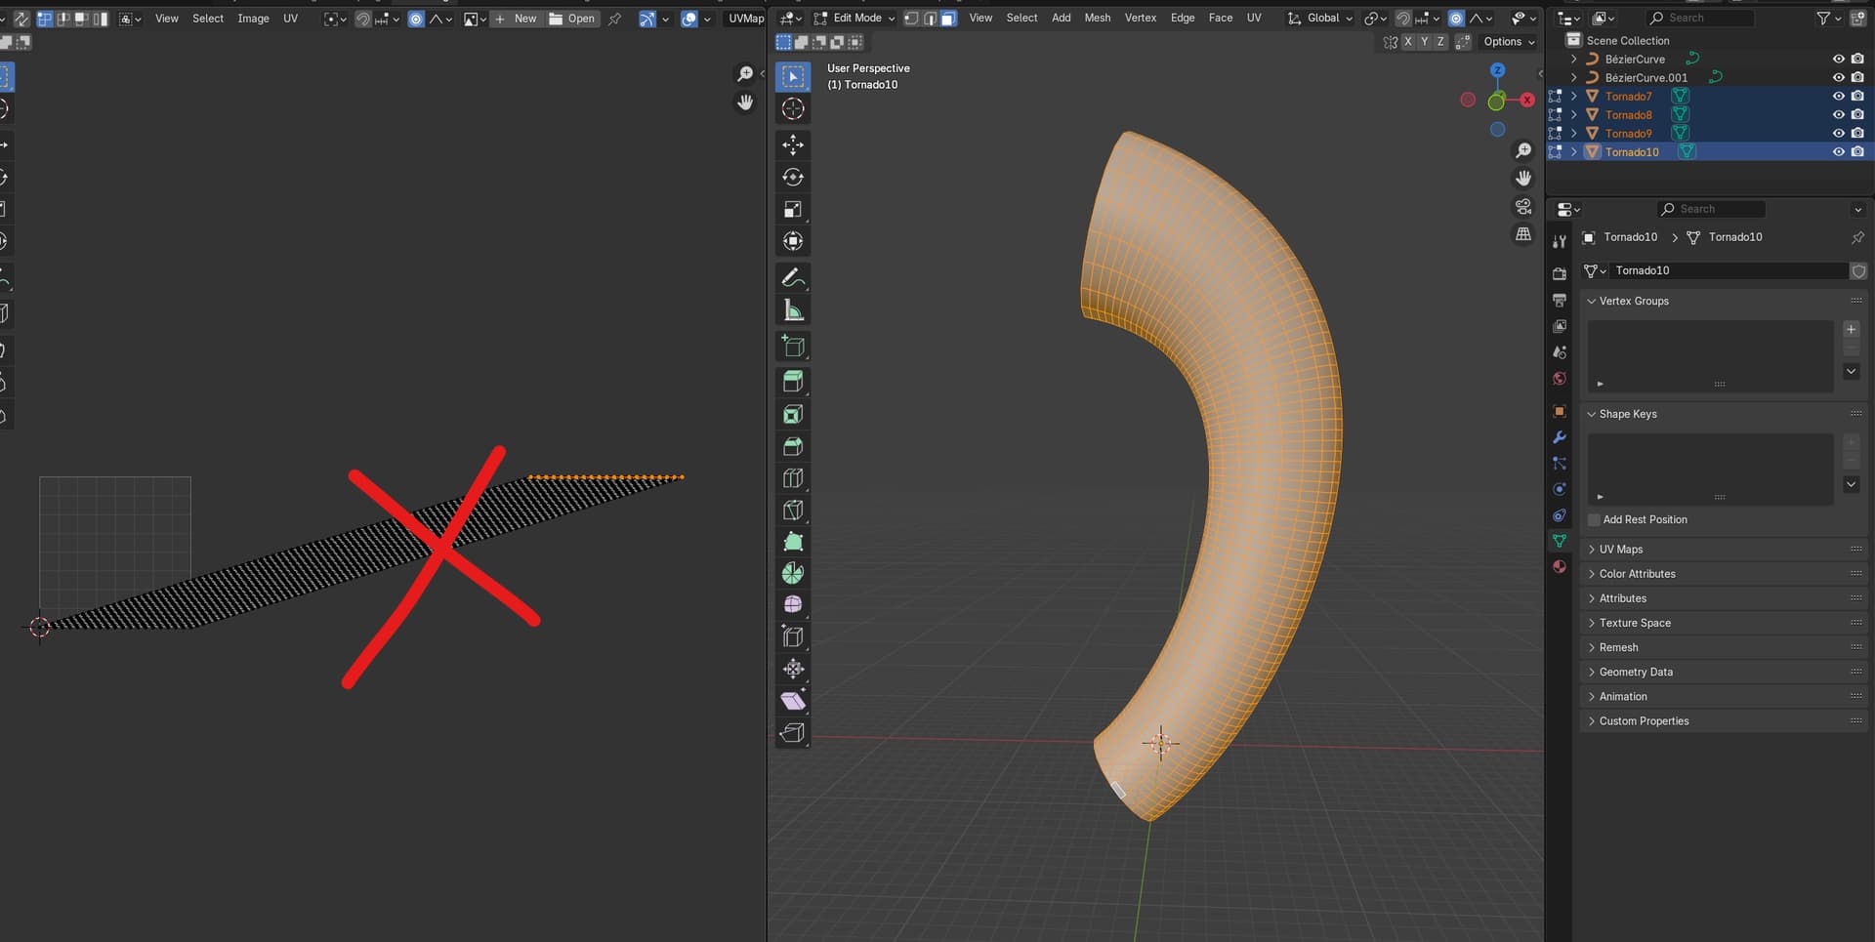Click the Knife tool icon
The image size is (1875, 942).
793,510
